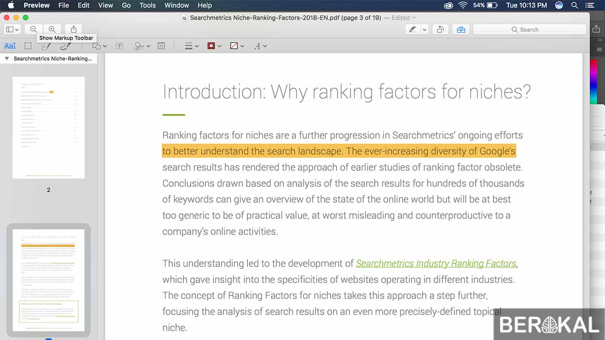Open the Preview application menu
The width and height of the screenshot is (605, 340).
[36, 5]
